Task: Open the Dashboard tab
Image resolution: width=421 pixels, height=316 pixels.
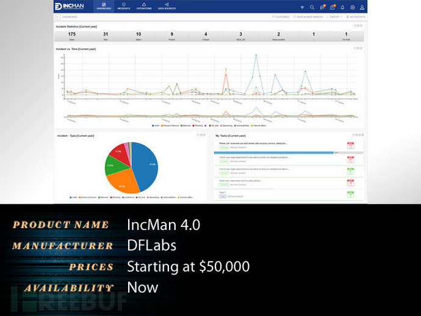Action: (104, 6)
